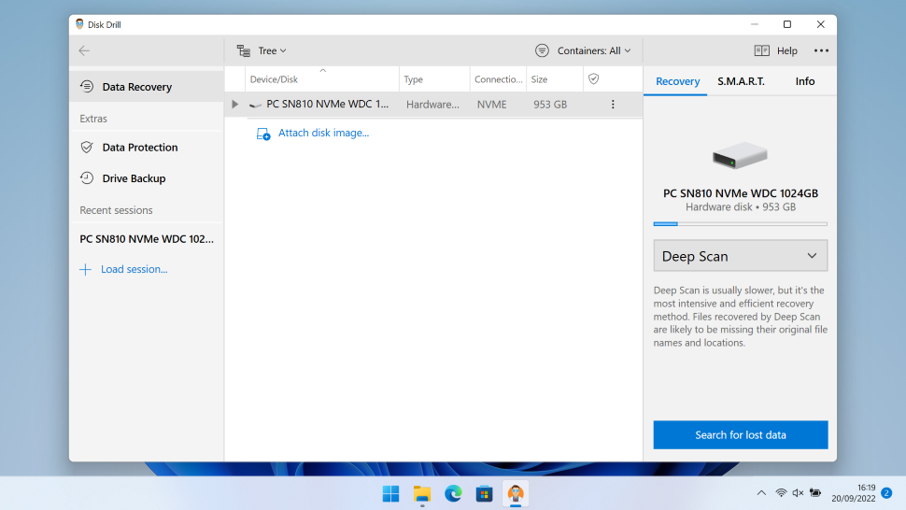Viewport: 906px width, 510px height.
Task: Open the Containers: All filter dropdown
Action: [583, 50]
